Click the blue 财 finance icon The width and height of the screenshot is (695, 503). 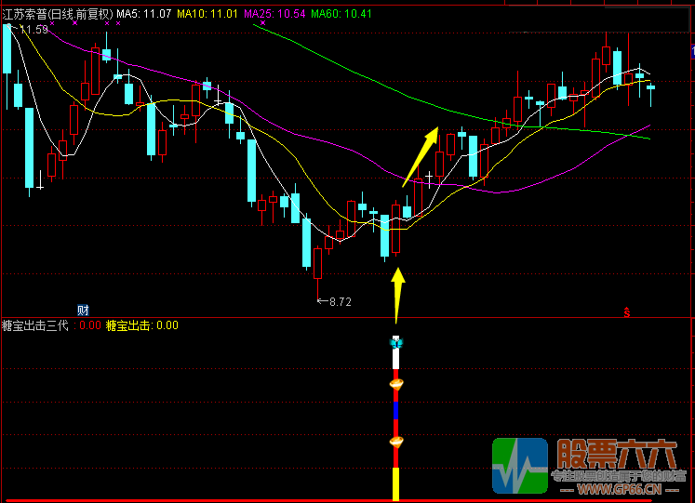point(83,310)
